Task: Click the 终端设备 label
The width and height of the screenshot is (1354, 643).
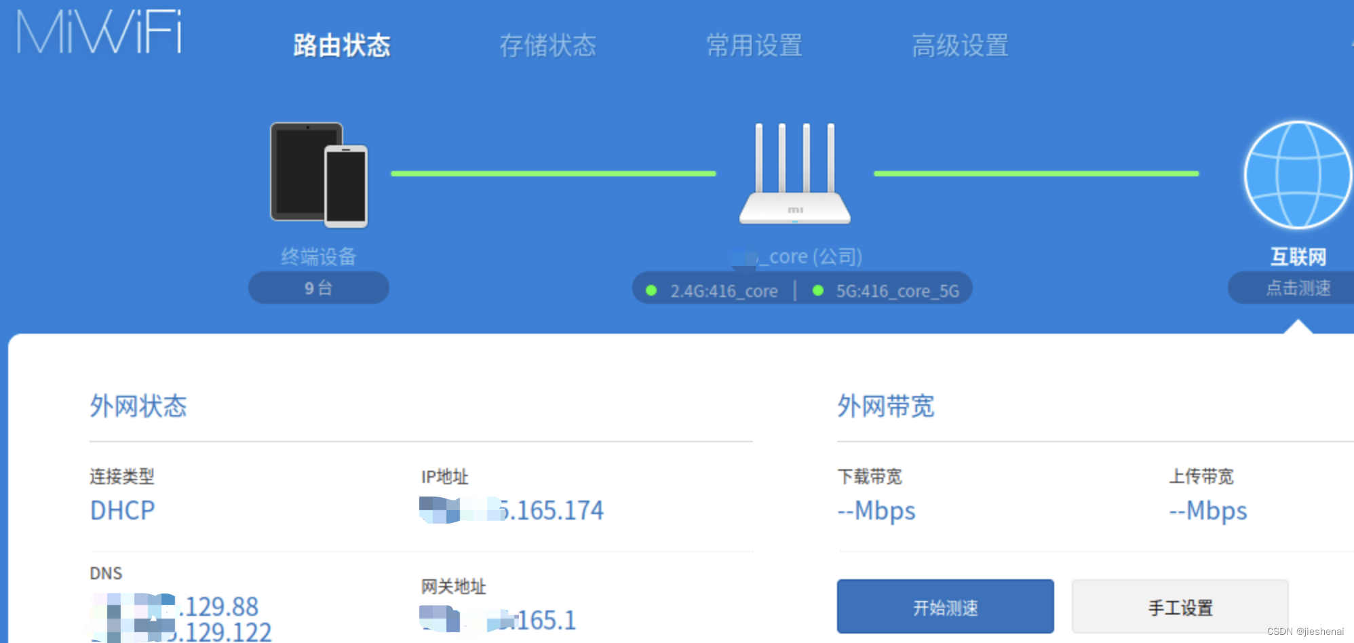Action: pyautogui.click(x=319, y=256)
